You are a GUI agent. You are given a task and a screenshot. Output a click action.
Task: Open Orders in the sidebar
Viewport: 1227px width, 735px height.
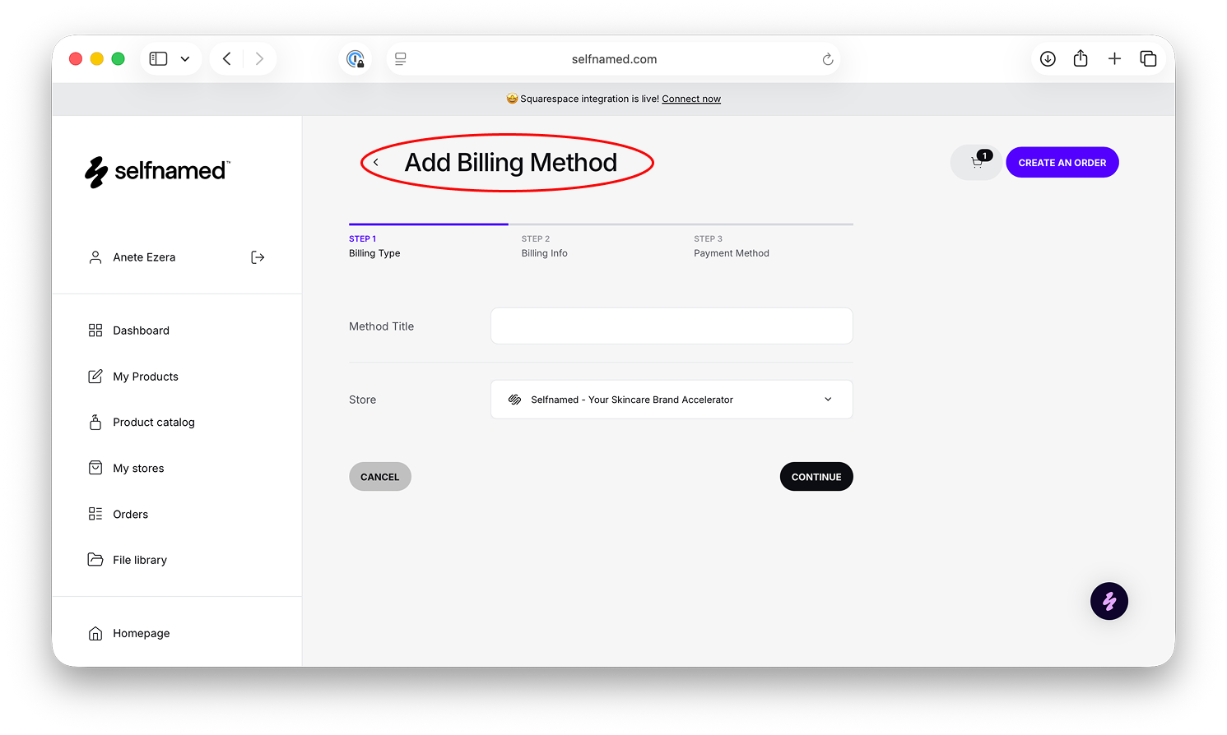(118, 515)
